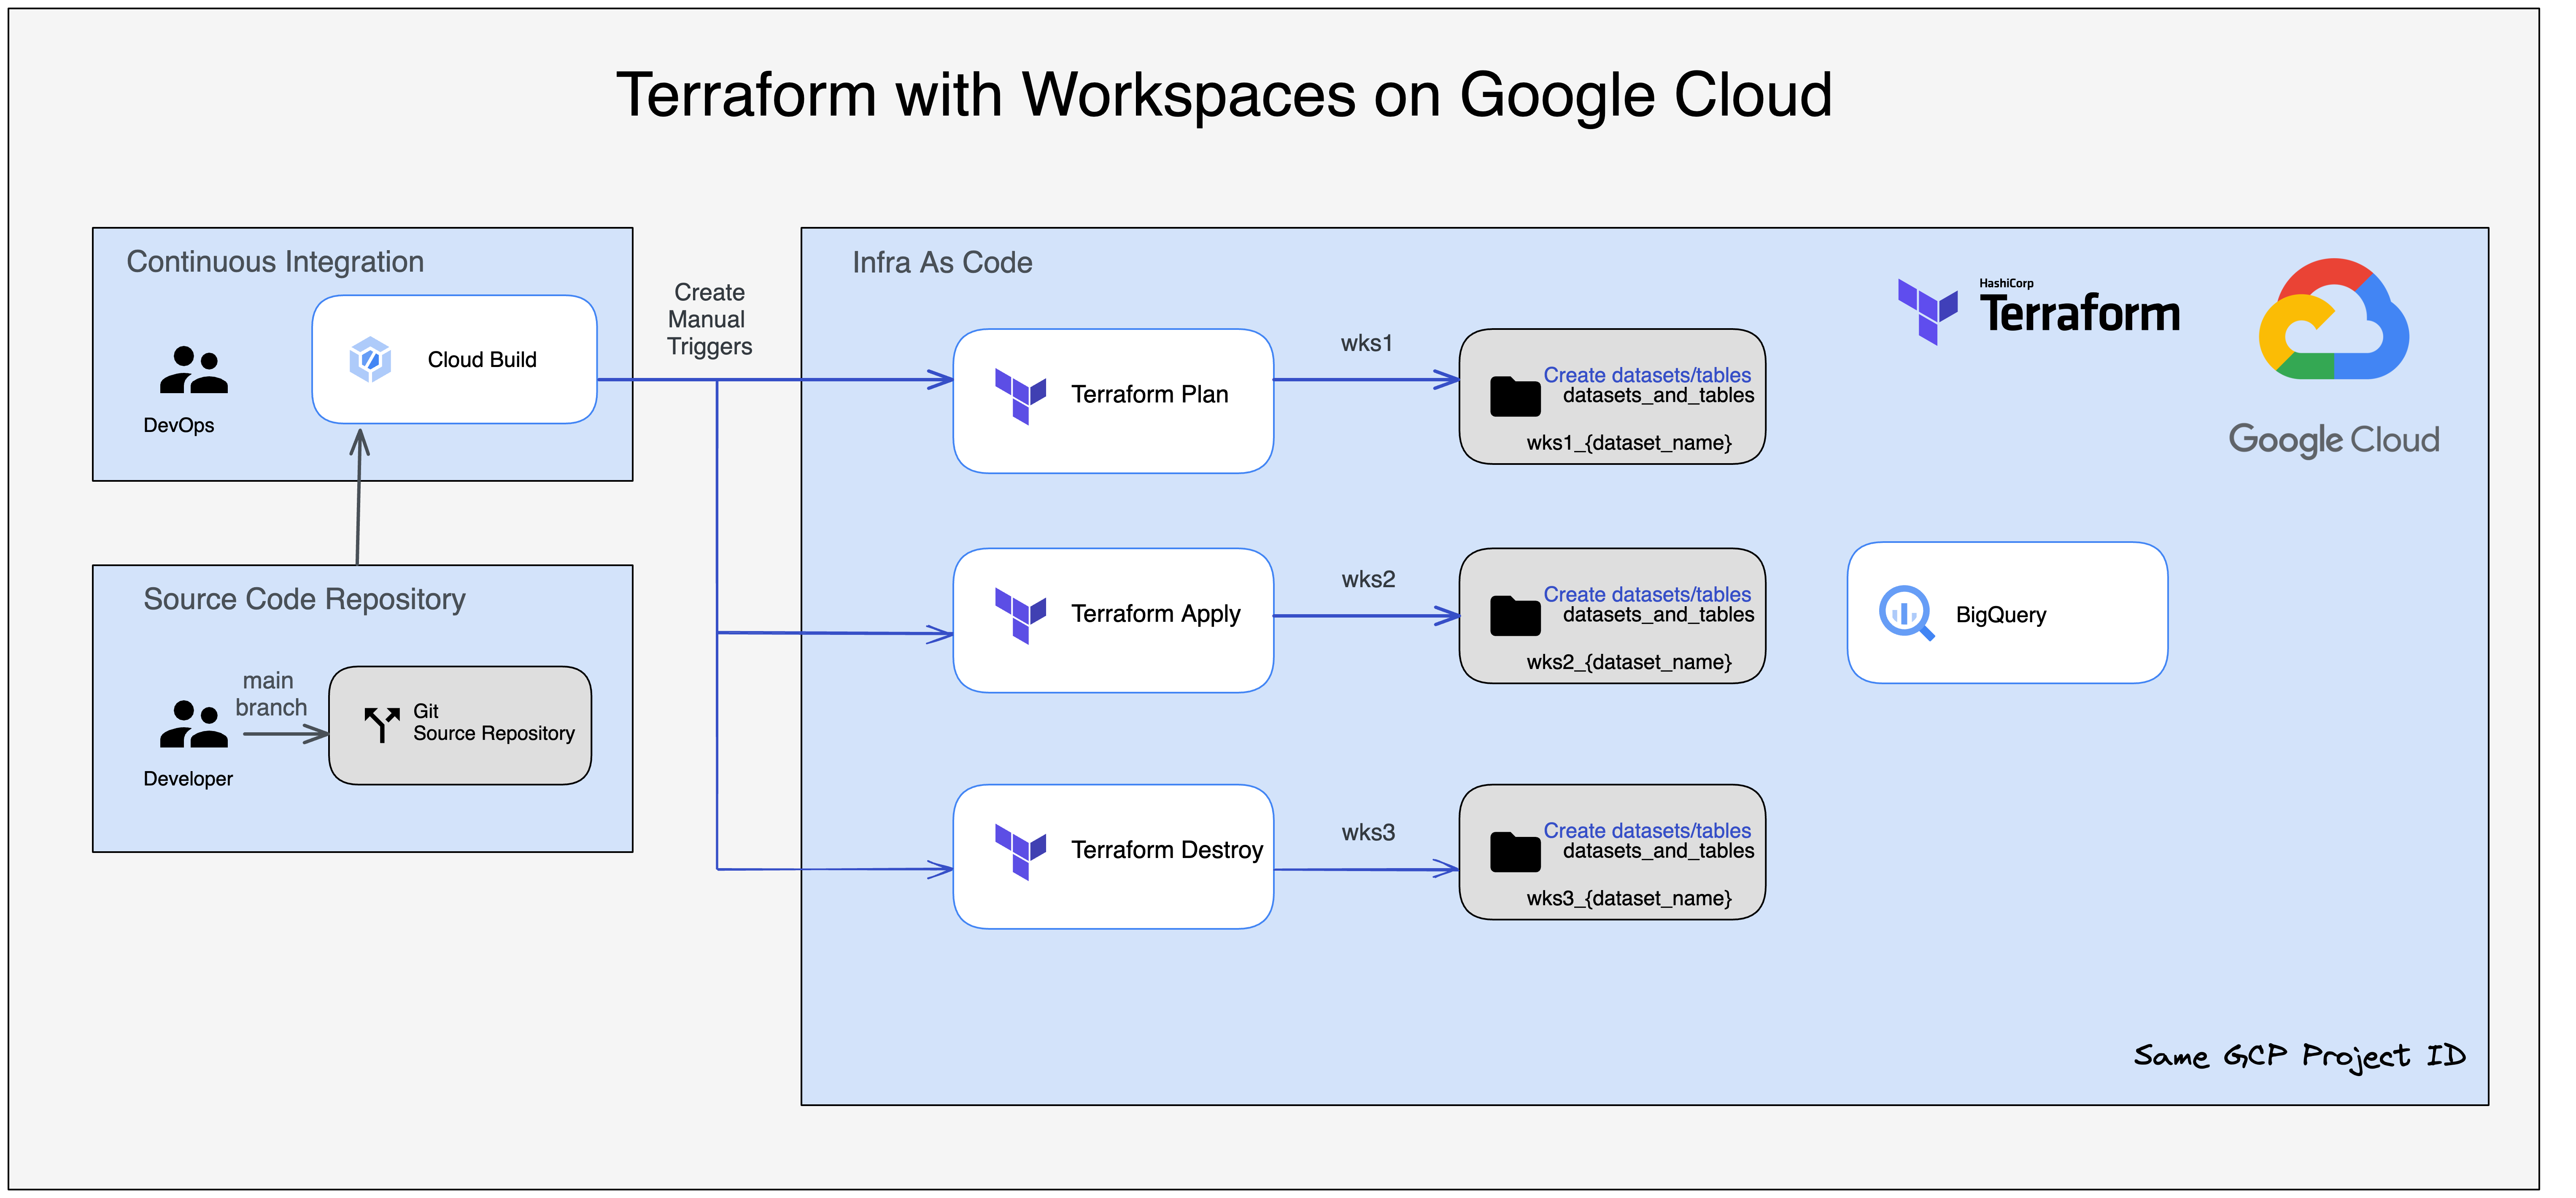Click the Cloud Build text label
The image size is (2576, 1198).
click(x=482, y=359)
